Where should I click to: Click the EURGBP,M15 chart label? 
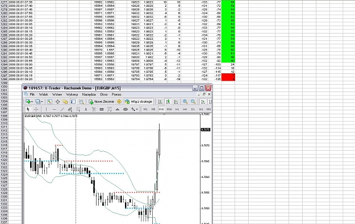tap(33, 116)
